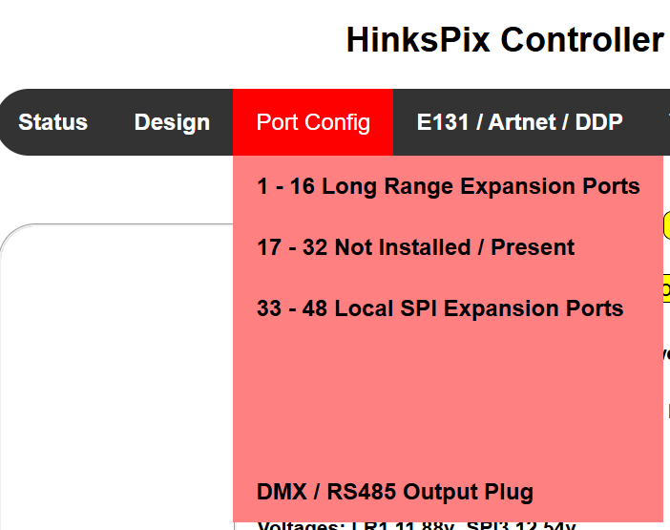Click the yellow highlighted strip at right edge

pyautogui.click(x=666, y=288)
